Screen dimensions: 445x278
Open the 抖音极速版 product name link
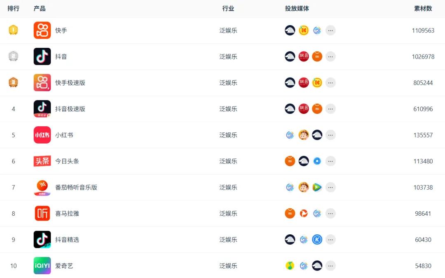pyautogui.click(x=70, y=109)
